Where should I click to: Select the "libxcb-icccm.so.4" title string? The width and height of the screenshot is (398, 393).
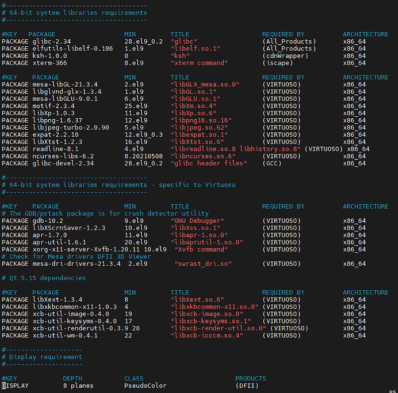tap(206, 335)
